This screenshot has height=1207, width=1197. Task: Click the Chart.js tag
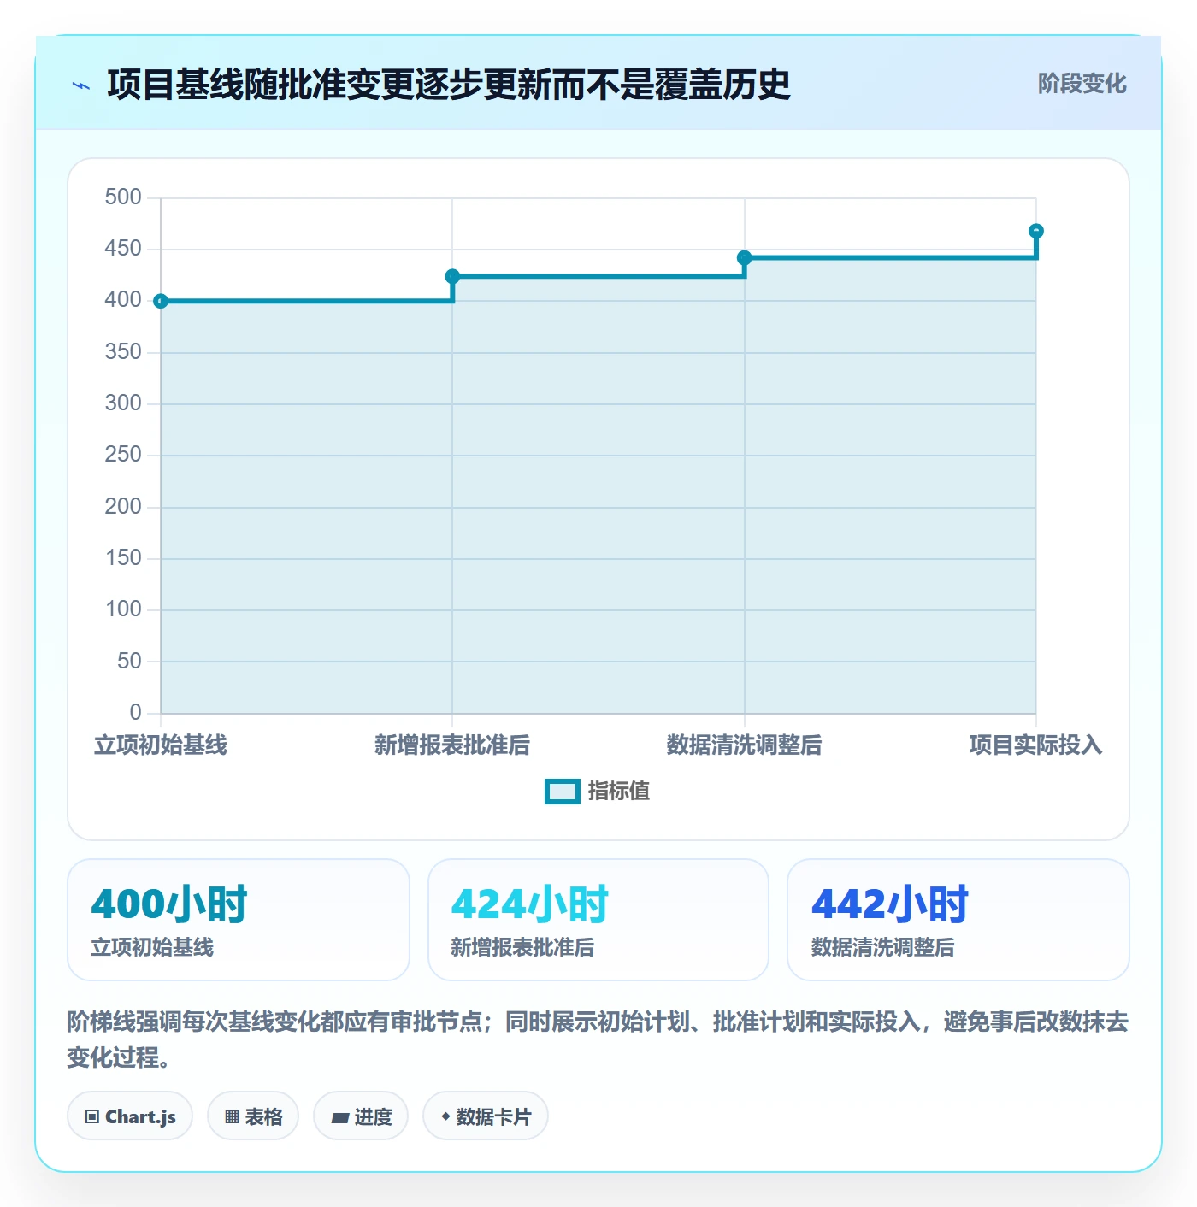(x=130, y=1116)
